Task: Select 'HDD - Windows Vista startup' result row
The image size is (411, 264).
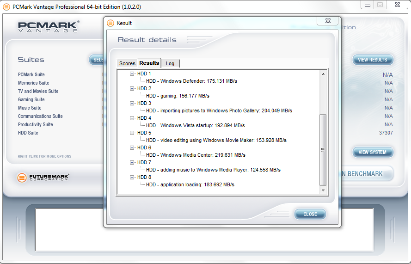Action: [196, 126]
